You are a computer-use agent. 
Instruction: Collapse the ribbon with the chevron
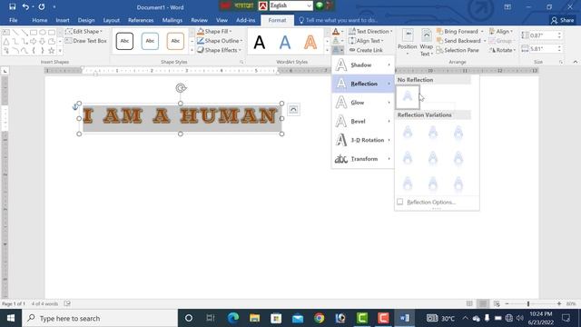575,62
